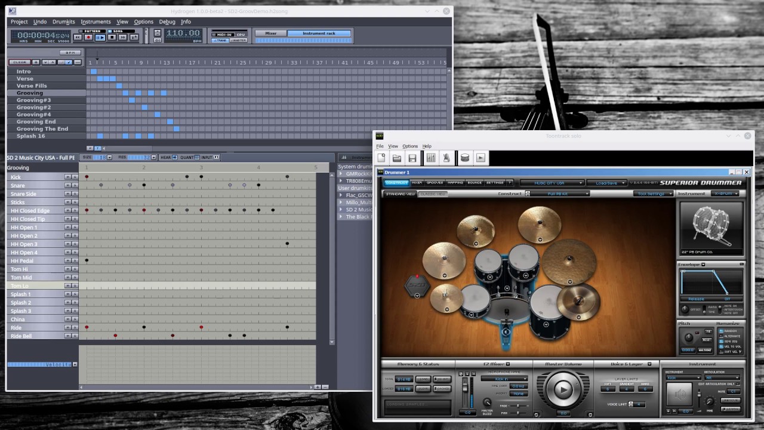Click the move pattern down arrow button
The image size is (764, 430).
[x=45, y=62]
